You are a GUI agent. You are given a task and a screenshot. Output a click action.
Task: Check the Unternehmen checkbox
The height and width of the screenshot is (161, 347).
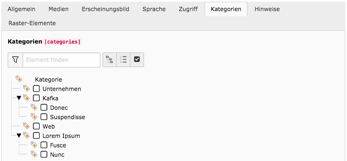coord(36,89)
